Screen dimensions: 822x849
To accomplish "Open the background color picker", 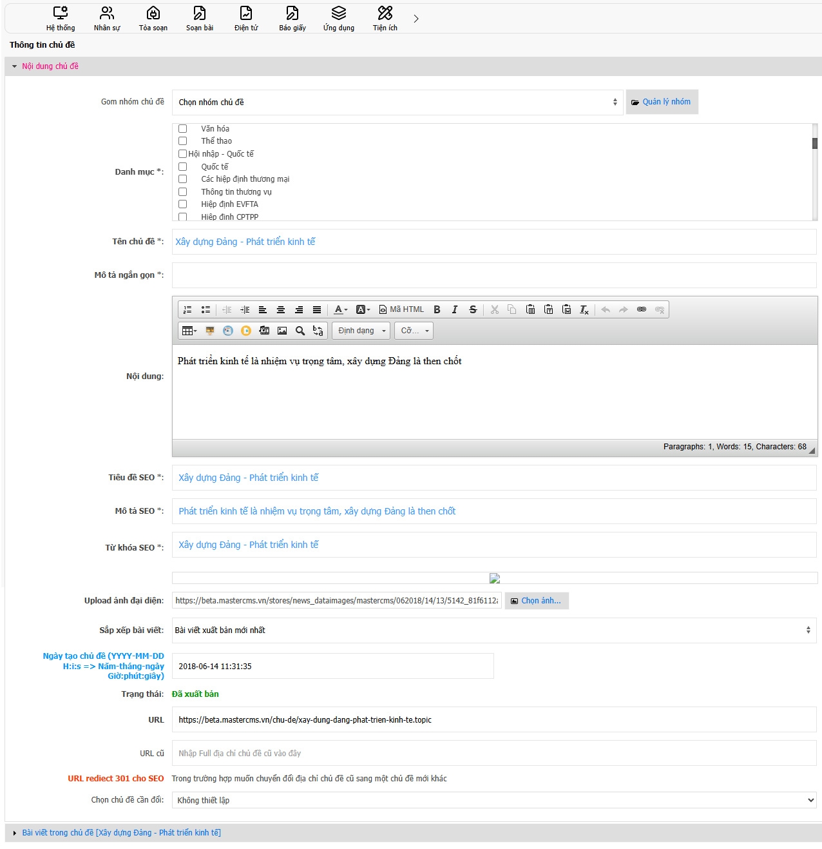I will pos(363,310).
